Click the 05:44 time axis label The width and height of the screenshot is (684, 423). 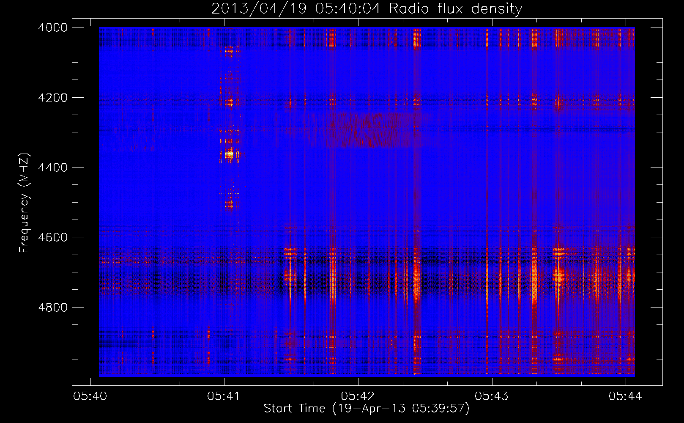(626, 396)
